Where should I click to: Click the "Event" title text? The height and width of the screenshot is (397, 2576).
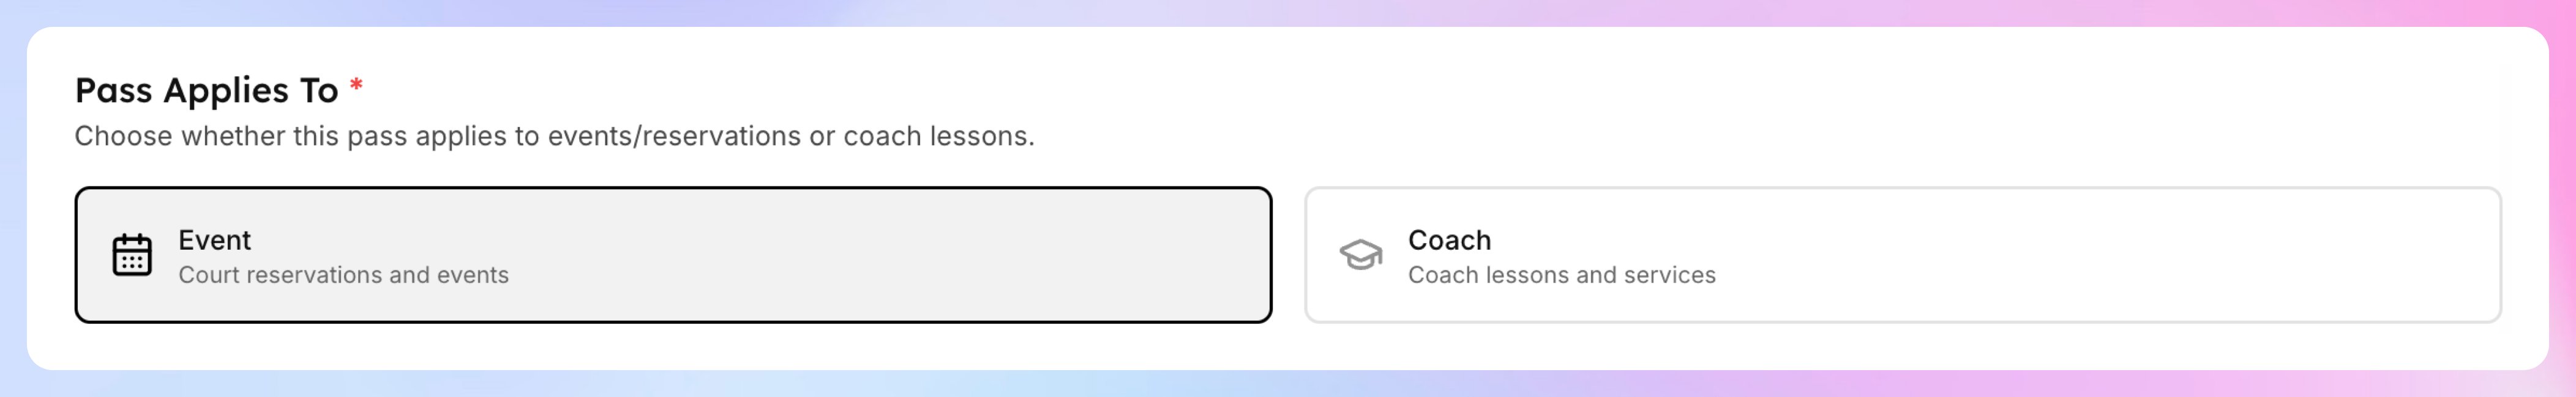[214, 241]
